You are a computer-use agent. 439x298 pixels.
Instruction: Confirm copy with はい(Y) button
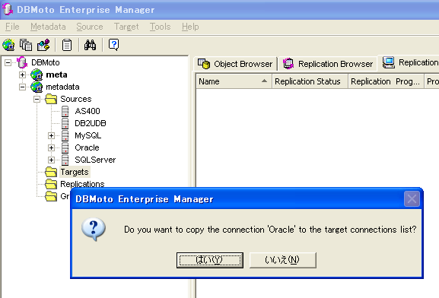(210, 260)
